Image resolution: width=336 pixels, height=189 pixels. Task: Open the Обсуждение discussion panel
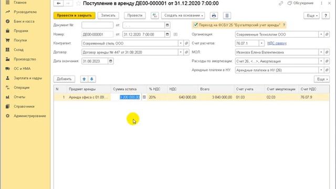(301, 3)
